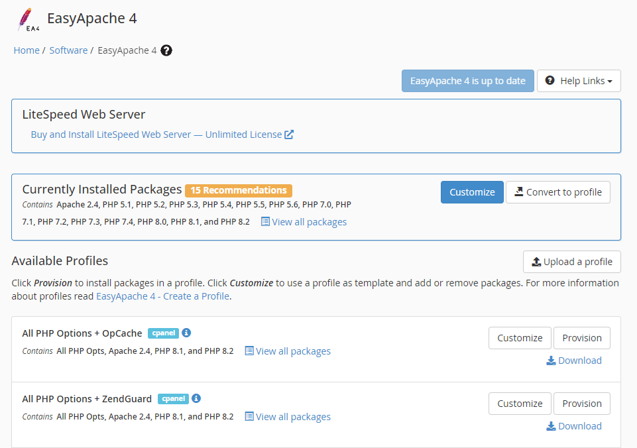Show info icon for All PHP Options + OpCache

tap(186, 333)
